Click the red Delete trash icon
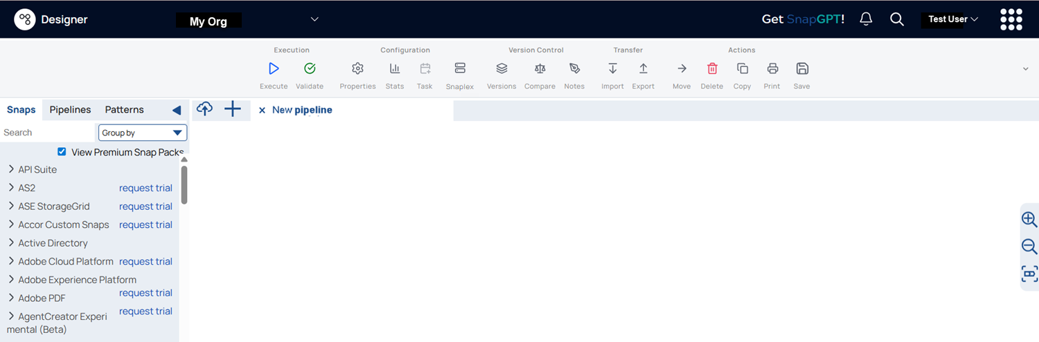The width and height of the screenshot is (1039, 342). pos(711,68)
